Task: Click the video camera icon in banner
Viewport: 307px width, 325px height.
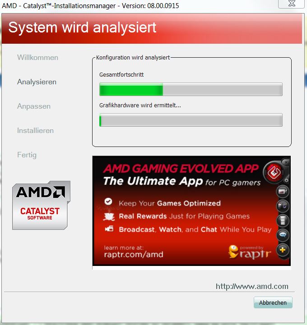Action: tap(283, 191)
